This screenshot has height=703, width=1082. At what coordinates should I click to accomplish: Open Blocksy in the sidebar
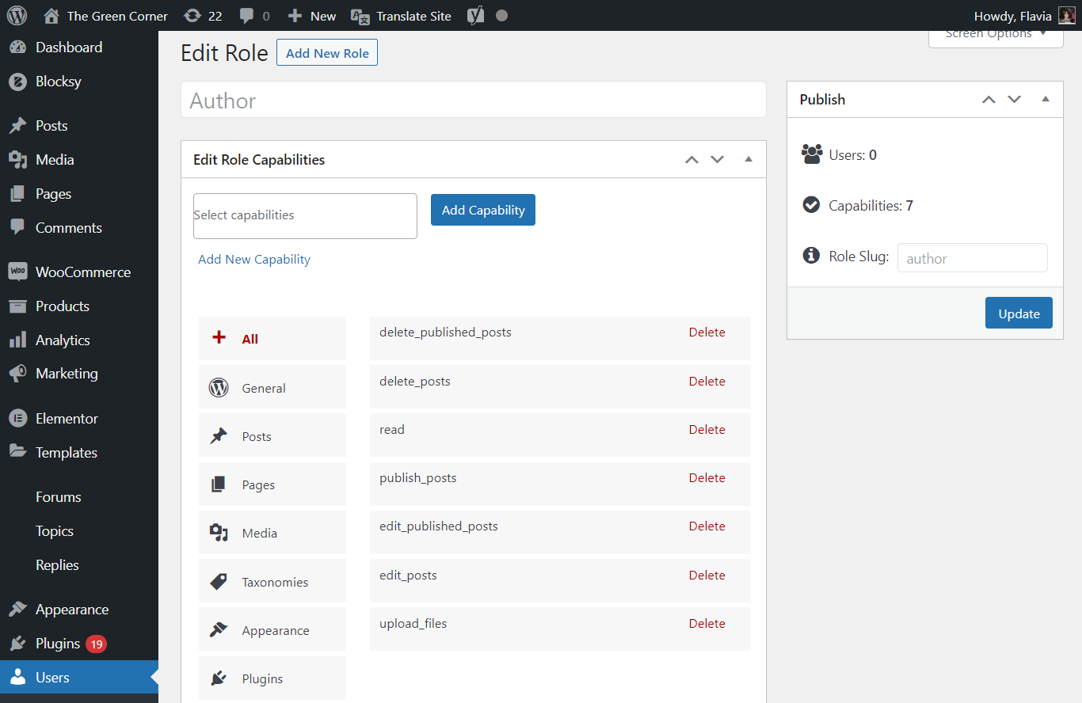tap(58, 82)
